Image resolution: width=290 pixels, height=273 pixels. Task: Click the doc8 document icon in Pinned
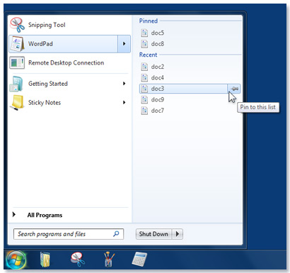(x=144, y=44)
